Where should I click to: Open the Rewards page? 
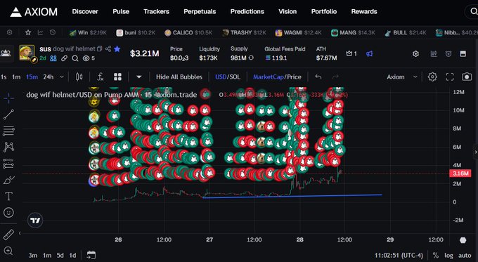(364, 11)
